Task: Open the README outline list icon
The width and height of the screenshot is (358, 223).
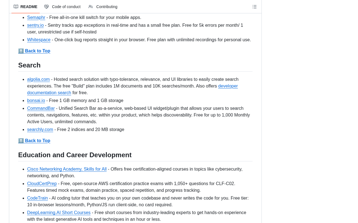Action: [255, 7]
